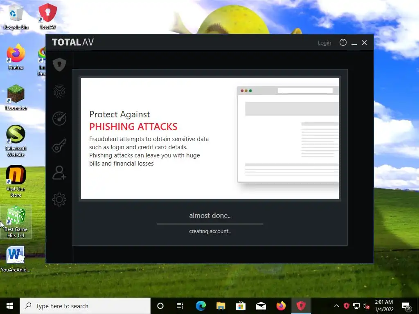
Task: Select the YouAreAnId Word document icon
Action: 16,259
